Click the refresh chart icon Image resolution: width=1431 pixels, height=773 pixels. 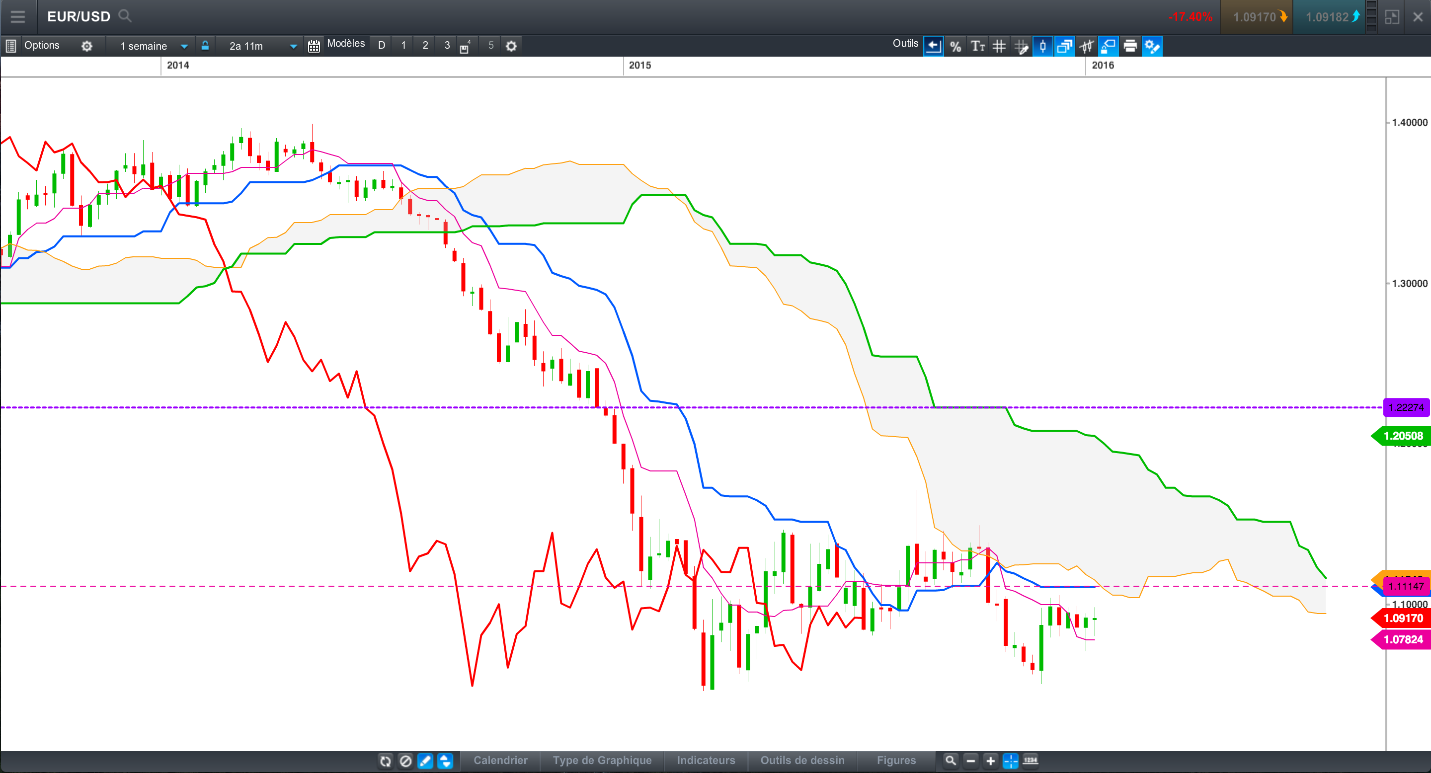point(386,760)
